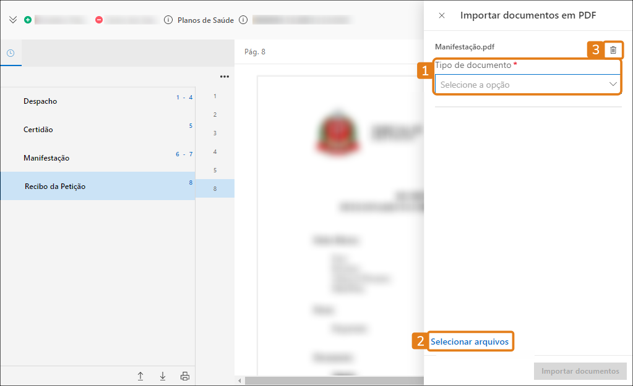Click Selecionar arquivos to add files
The height and width of the screenshot is (386, 633).
click(x=470, y=341)
